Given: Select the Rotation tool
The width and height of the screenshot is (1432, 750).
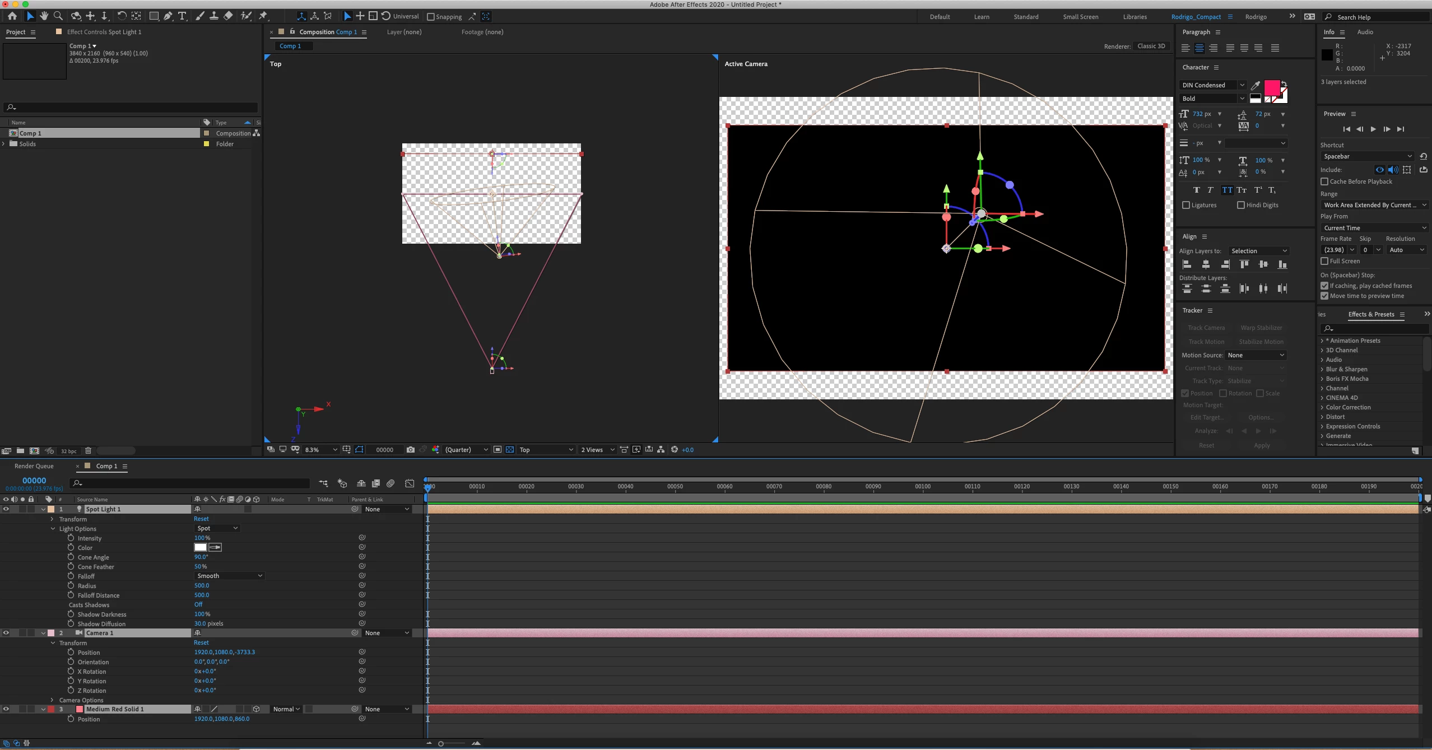Looking at the screenshot, I should (121, 16).
